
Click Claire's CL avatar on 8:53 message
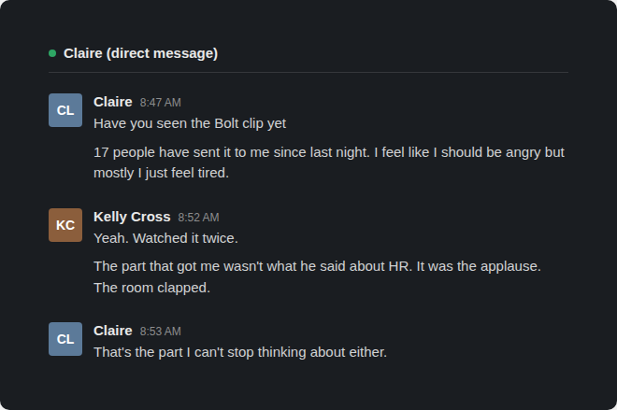[x=65, y=339]
